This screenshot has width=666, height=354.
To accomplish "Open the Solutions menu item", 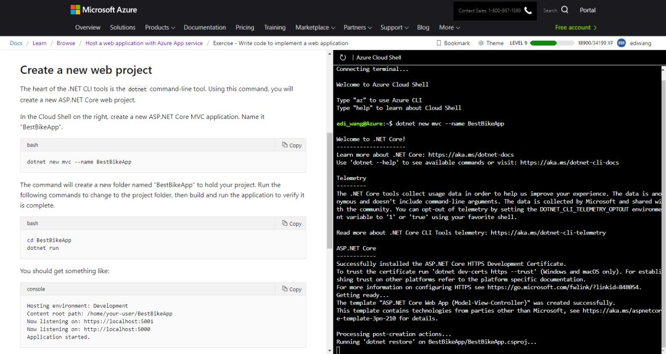I will click(x=123, y=27).
